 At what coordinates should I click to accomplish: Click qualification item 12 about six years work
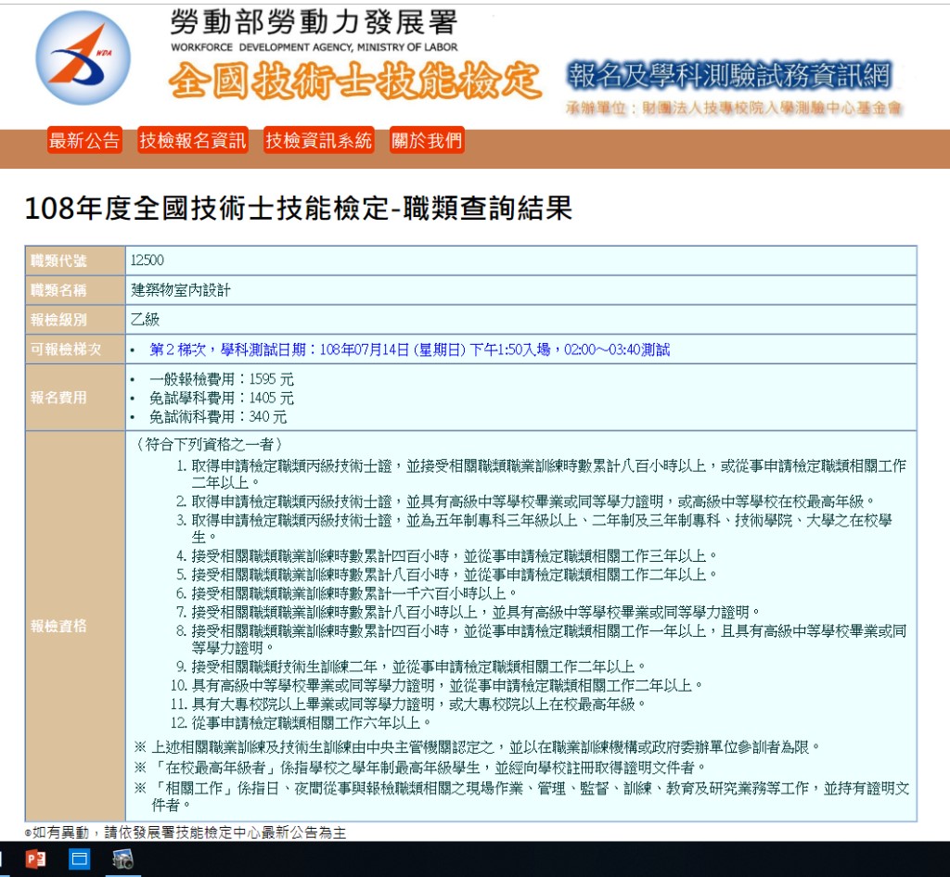point(301,722)
